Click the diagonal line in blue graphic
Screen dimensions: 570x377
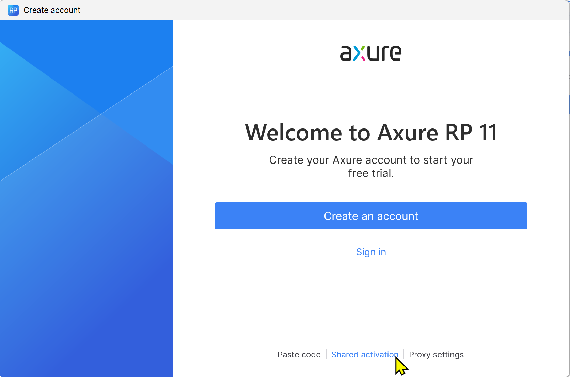point(102,113)
